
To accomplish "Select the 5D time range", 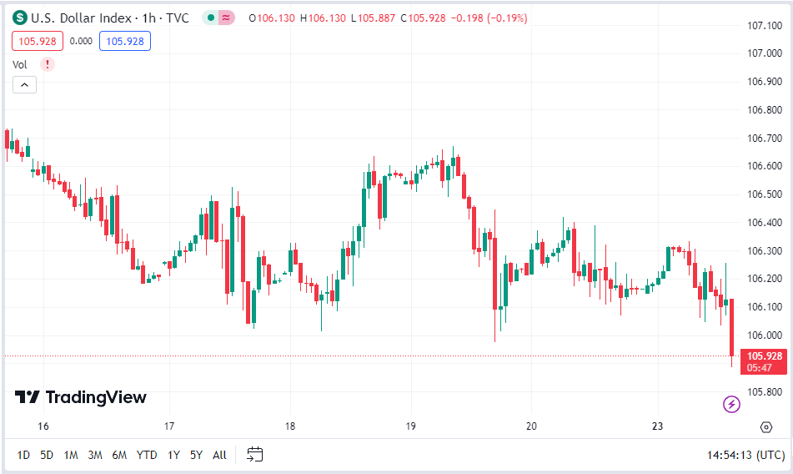I will pos(47,455).
